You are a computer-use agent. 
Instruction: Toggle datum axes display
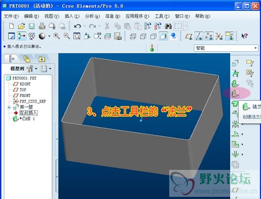point(199,36)
